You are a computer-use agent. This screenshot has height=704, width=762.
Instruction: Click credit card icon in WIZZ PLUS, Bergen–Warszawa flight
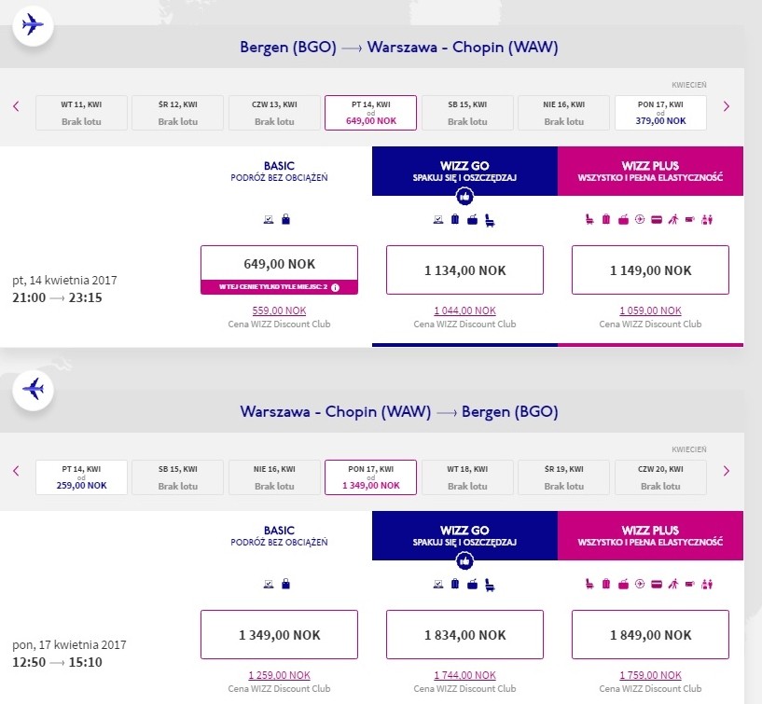657,220
